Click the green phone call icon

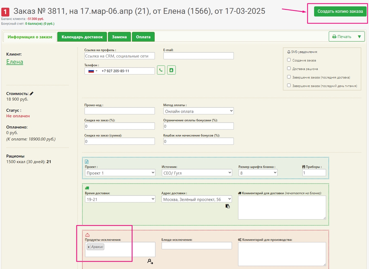pyautogui.click(x=161, y=70)
